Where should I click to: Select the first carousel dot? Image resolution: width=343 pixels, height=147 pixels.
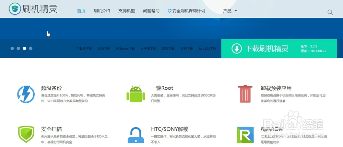12,48
